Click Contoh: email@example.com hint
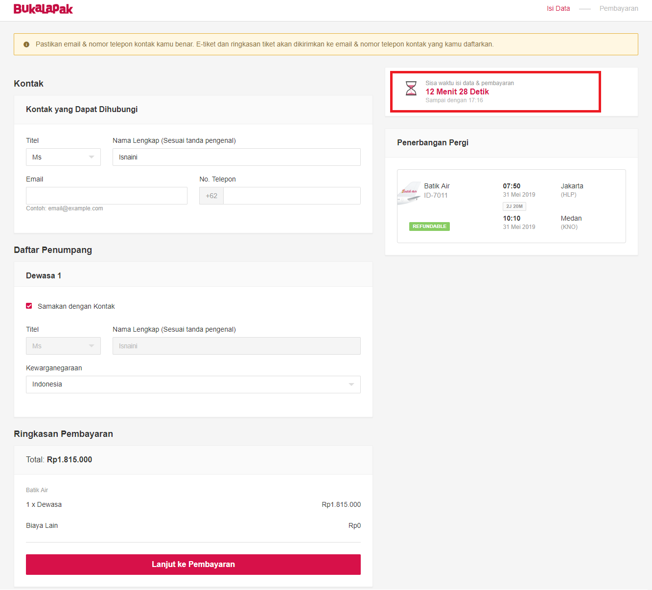 pos(65,208)
